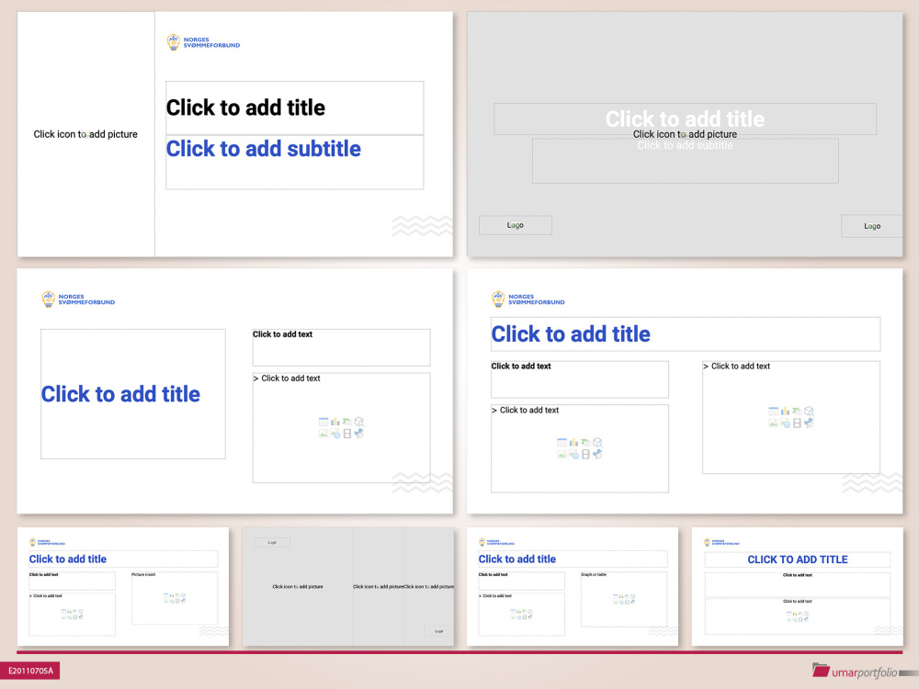Viewport: 919px width, 689px height.
Task: Choose Table icon in large two-column slide's right placeholder
Action: tap(774, 412)
